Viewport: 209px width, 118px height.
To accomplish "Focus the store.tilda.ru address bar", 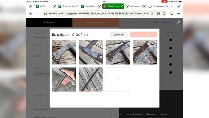I will point(101,14).
